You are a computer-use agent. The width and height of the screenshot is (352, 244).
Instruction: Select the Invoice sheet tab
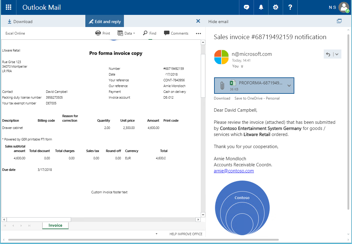55,225
